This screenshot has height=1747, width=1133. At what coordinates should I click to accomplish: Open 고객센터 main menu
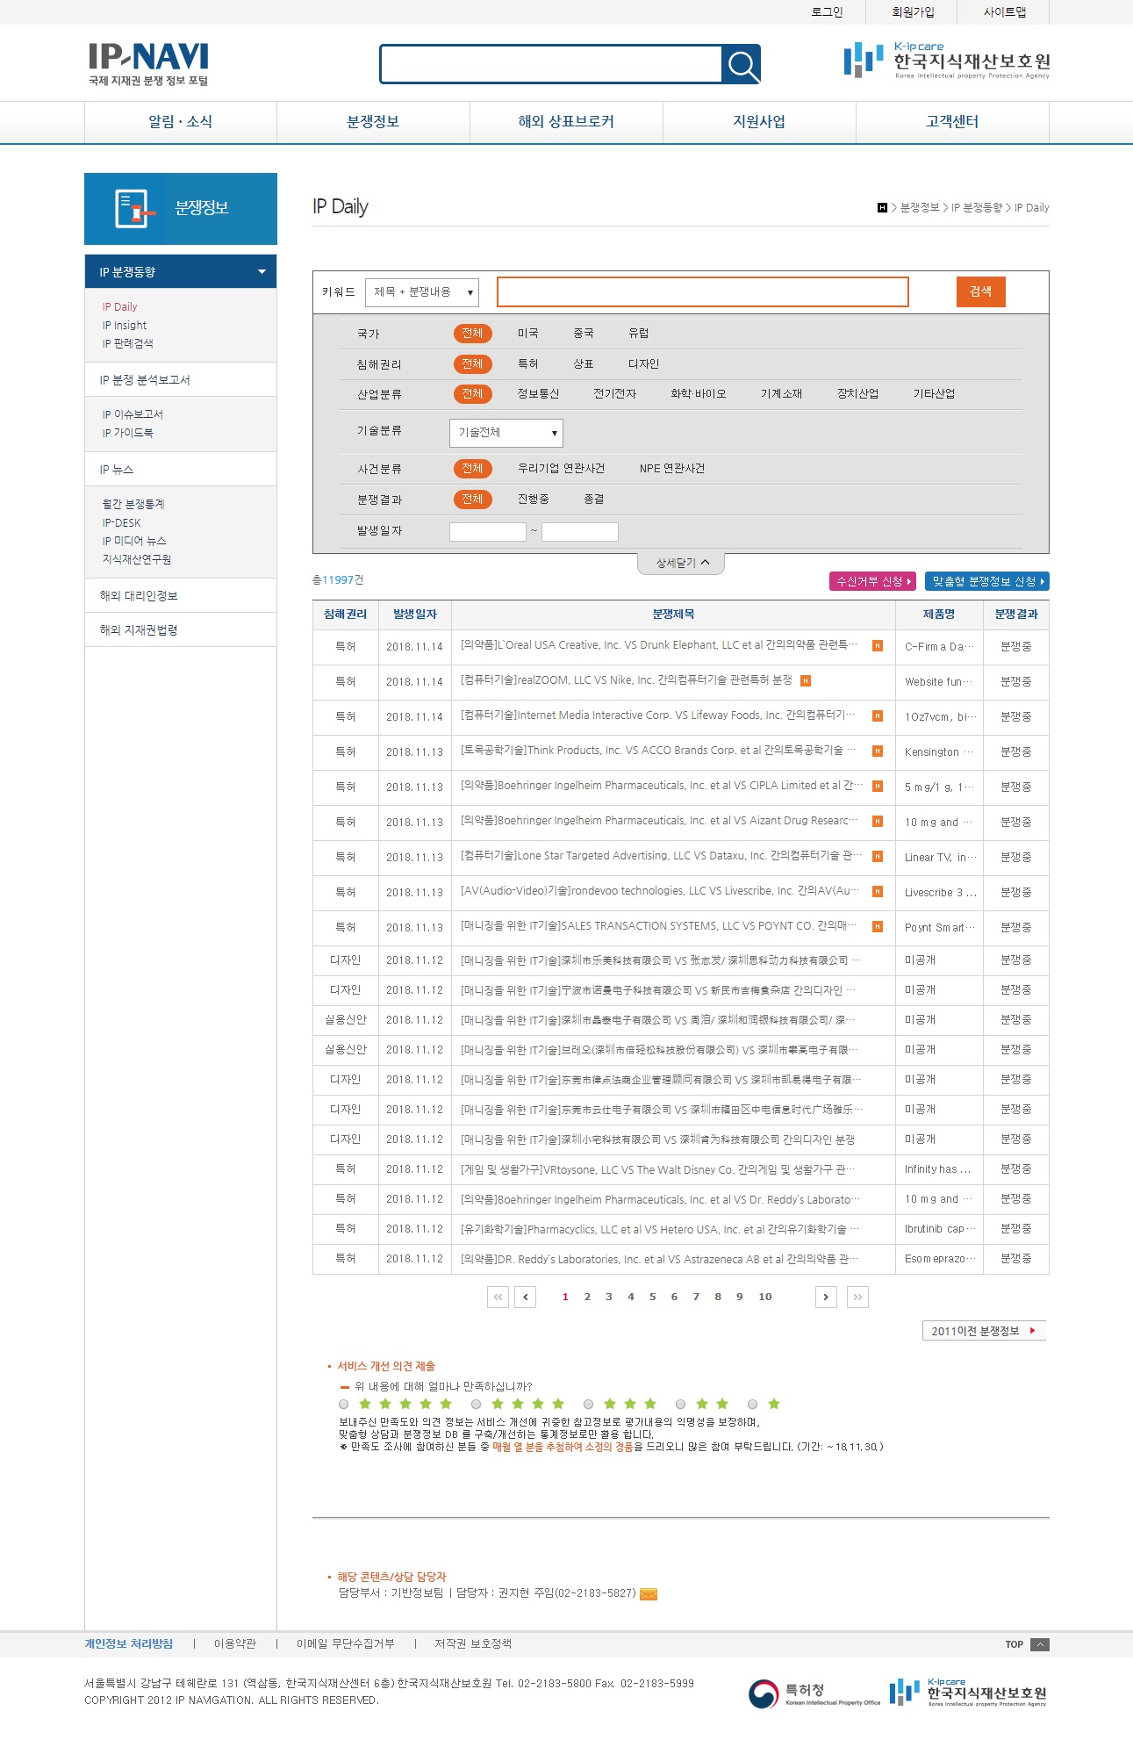point(953,122)
